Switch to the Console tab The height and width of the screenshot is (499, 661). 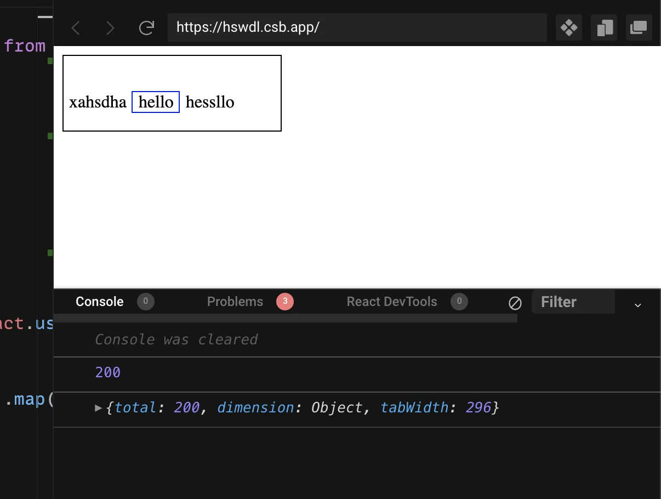100,302
